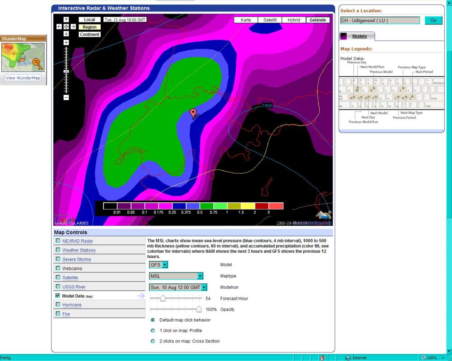Click the status bar privacy icon
This screenshot has height=361, width=452.
click(323, 358)
